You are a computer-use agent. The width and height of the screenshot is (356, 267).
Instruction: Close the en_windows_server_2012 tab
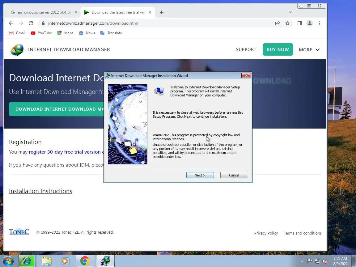(76, 12)
